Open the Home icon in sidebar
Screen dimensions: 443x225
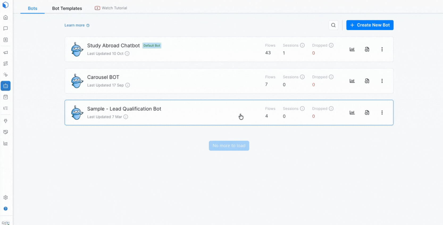click(x=6, y=18)
